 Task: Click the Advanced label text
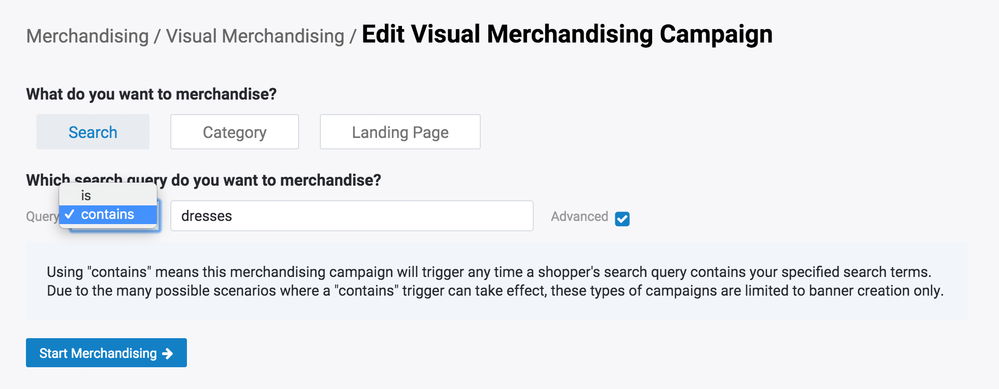click(x=579, y=216)
